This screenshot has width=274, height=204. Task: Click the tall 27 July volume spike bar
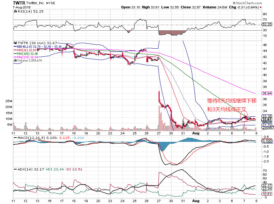click(159, 118)
